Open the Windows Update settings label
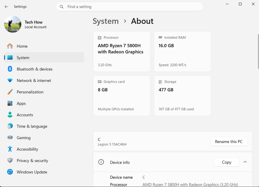 (x=32, y=172)
